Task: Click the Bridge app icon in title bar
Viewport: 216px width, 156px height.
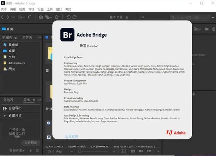Action: 3,3
